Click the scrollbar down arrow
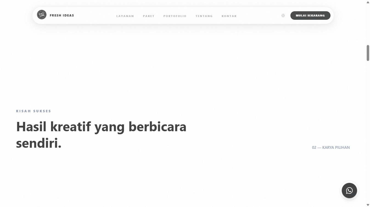Viewport: 370px width, 207px height. pos(368,205)
